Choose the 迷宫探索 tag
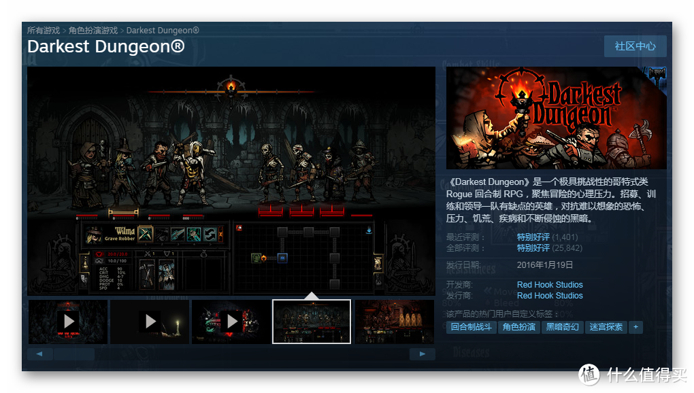 coord(606,327)
